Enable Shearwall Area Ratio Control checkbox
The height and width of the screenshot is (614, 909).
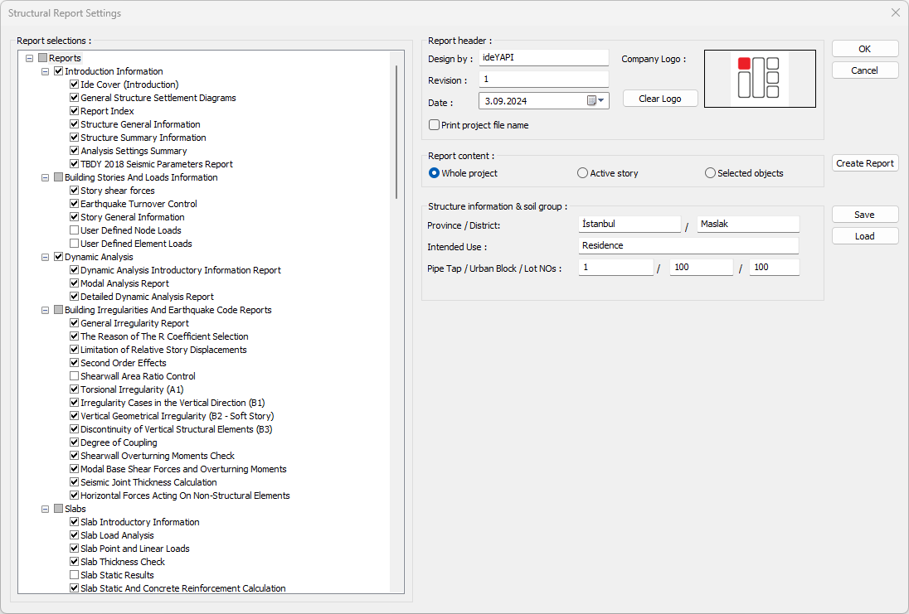75,376
